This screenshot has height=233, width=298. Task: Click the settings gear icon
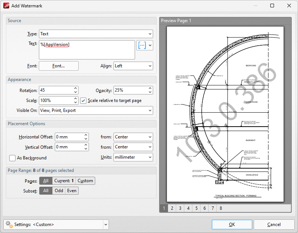tap(9, 224)
